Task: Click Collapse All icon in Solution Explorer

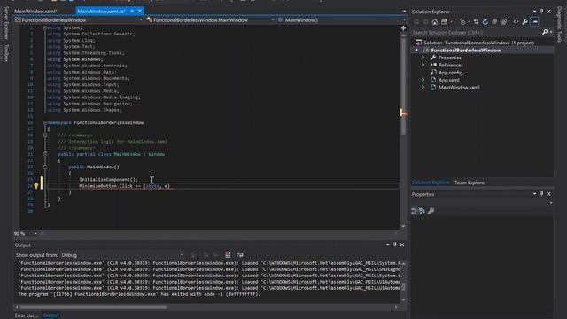Action: point(494,22)
